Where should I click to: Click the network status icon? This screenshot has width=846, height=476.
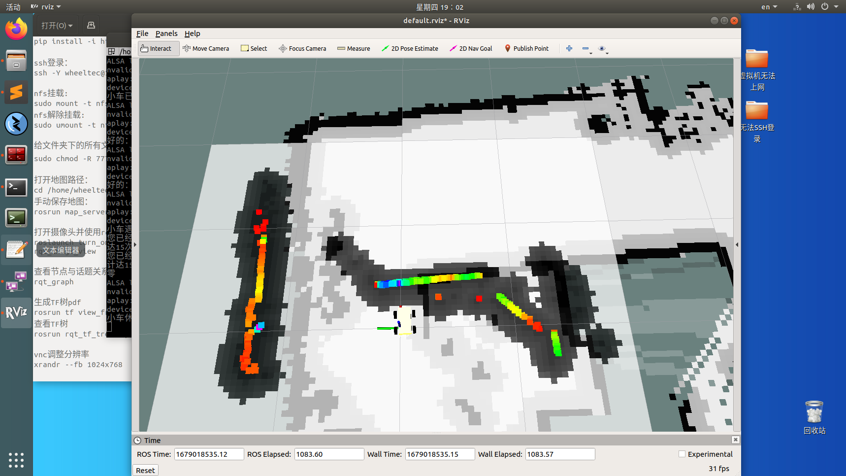[797, 7]
